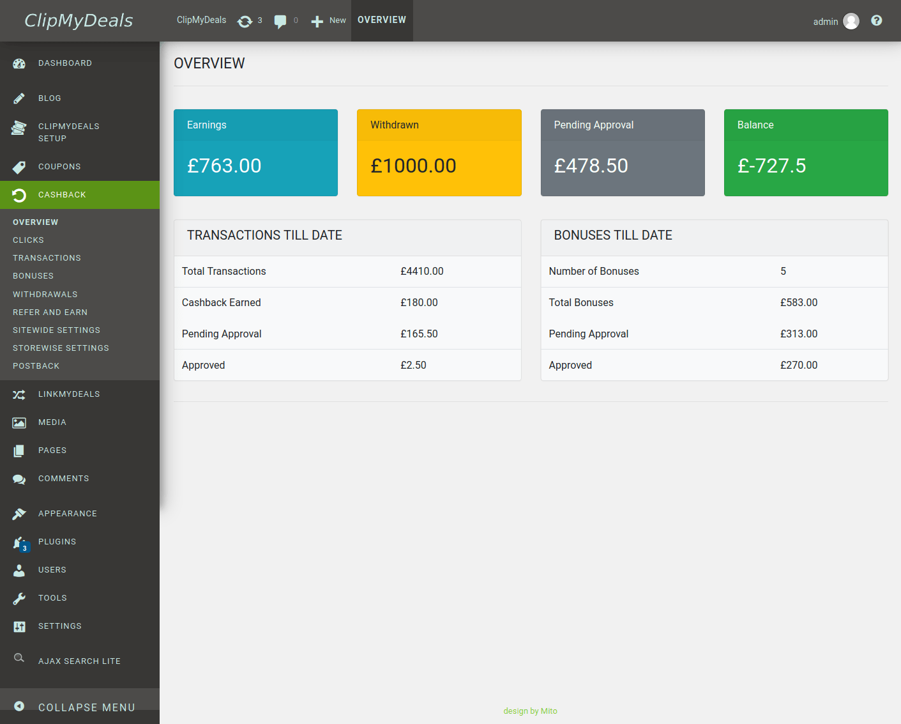Click the LinkMyDeals shuffle icon
The width and height of the screenshot is (901, 724).
tap(19, 394)
